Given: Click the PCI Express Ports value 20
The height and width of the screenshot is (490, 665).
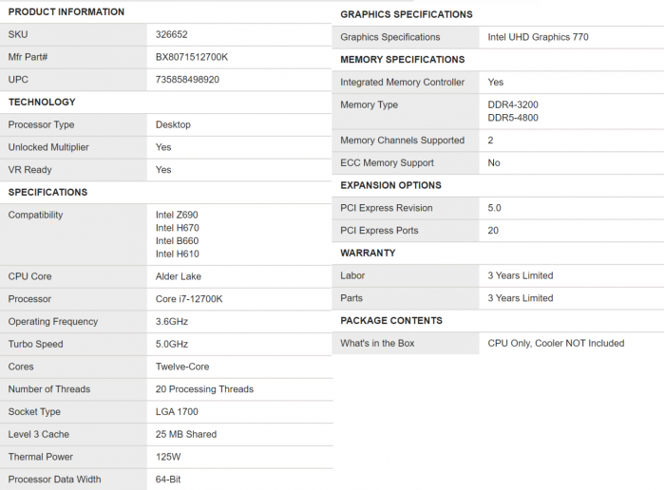Looking at the screenshot, I should [x=494, y=231].
